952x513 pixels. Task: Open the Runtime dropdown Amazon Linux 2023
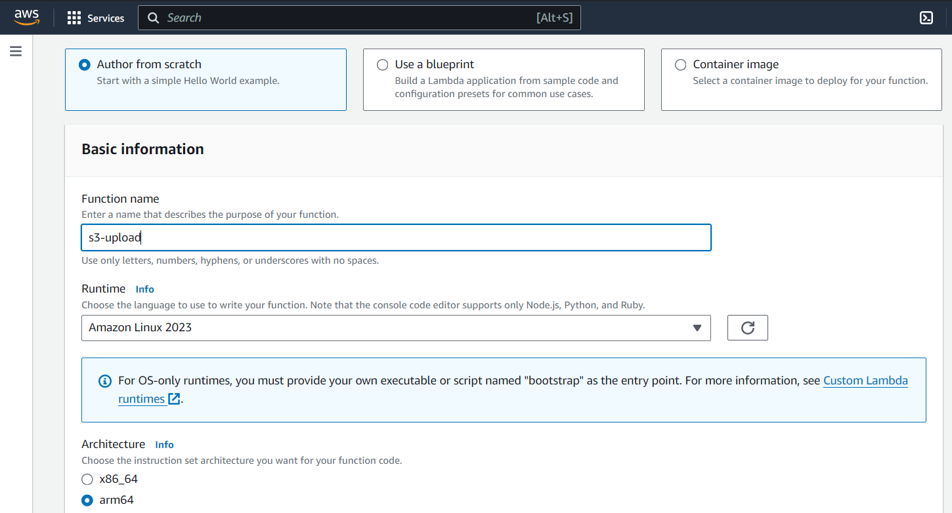[x=396, y=328]
